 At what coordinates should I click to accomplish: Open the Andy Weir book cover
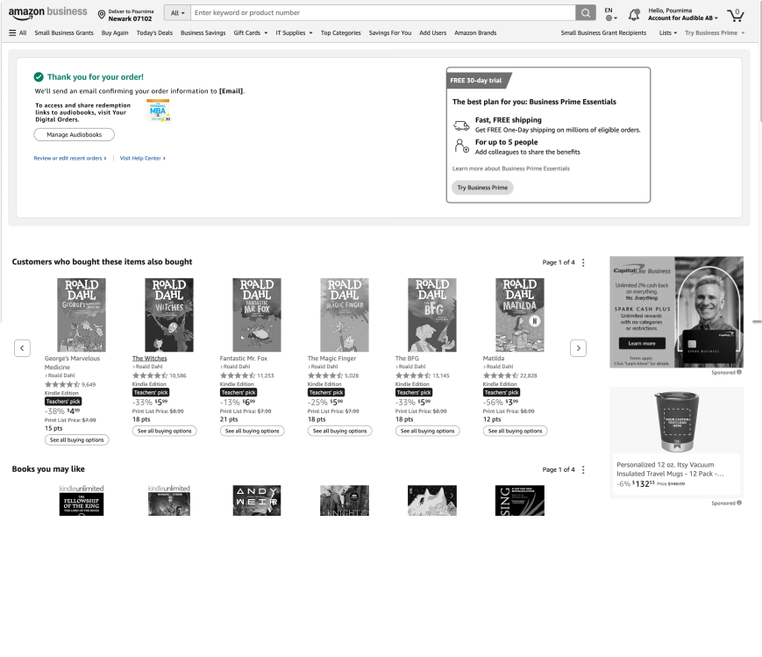(x=257, y=500)
